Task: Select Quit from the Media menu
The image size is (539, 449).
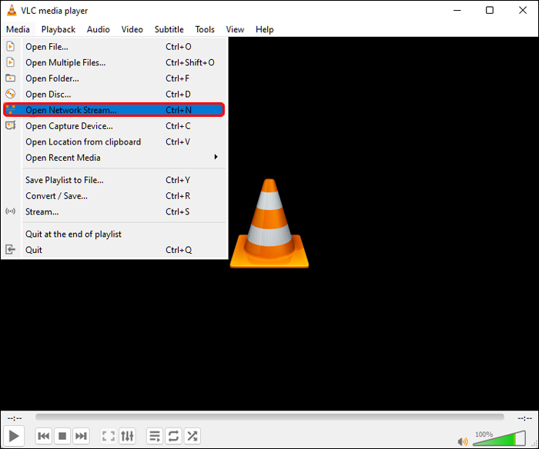Action: tap(115, 250)
